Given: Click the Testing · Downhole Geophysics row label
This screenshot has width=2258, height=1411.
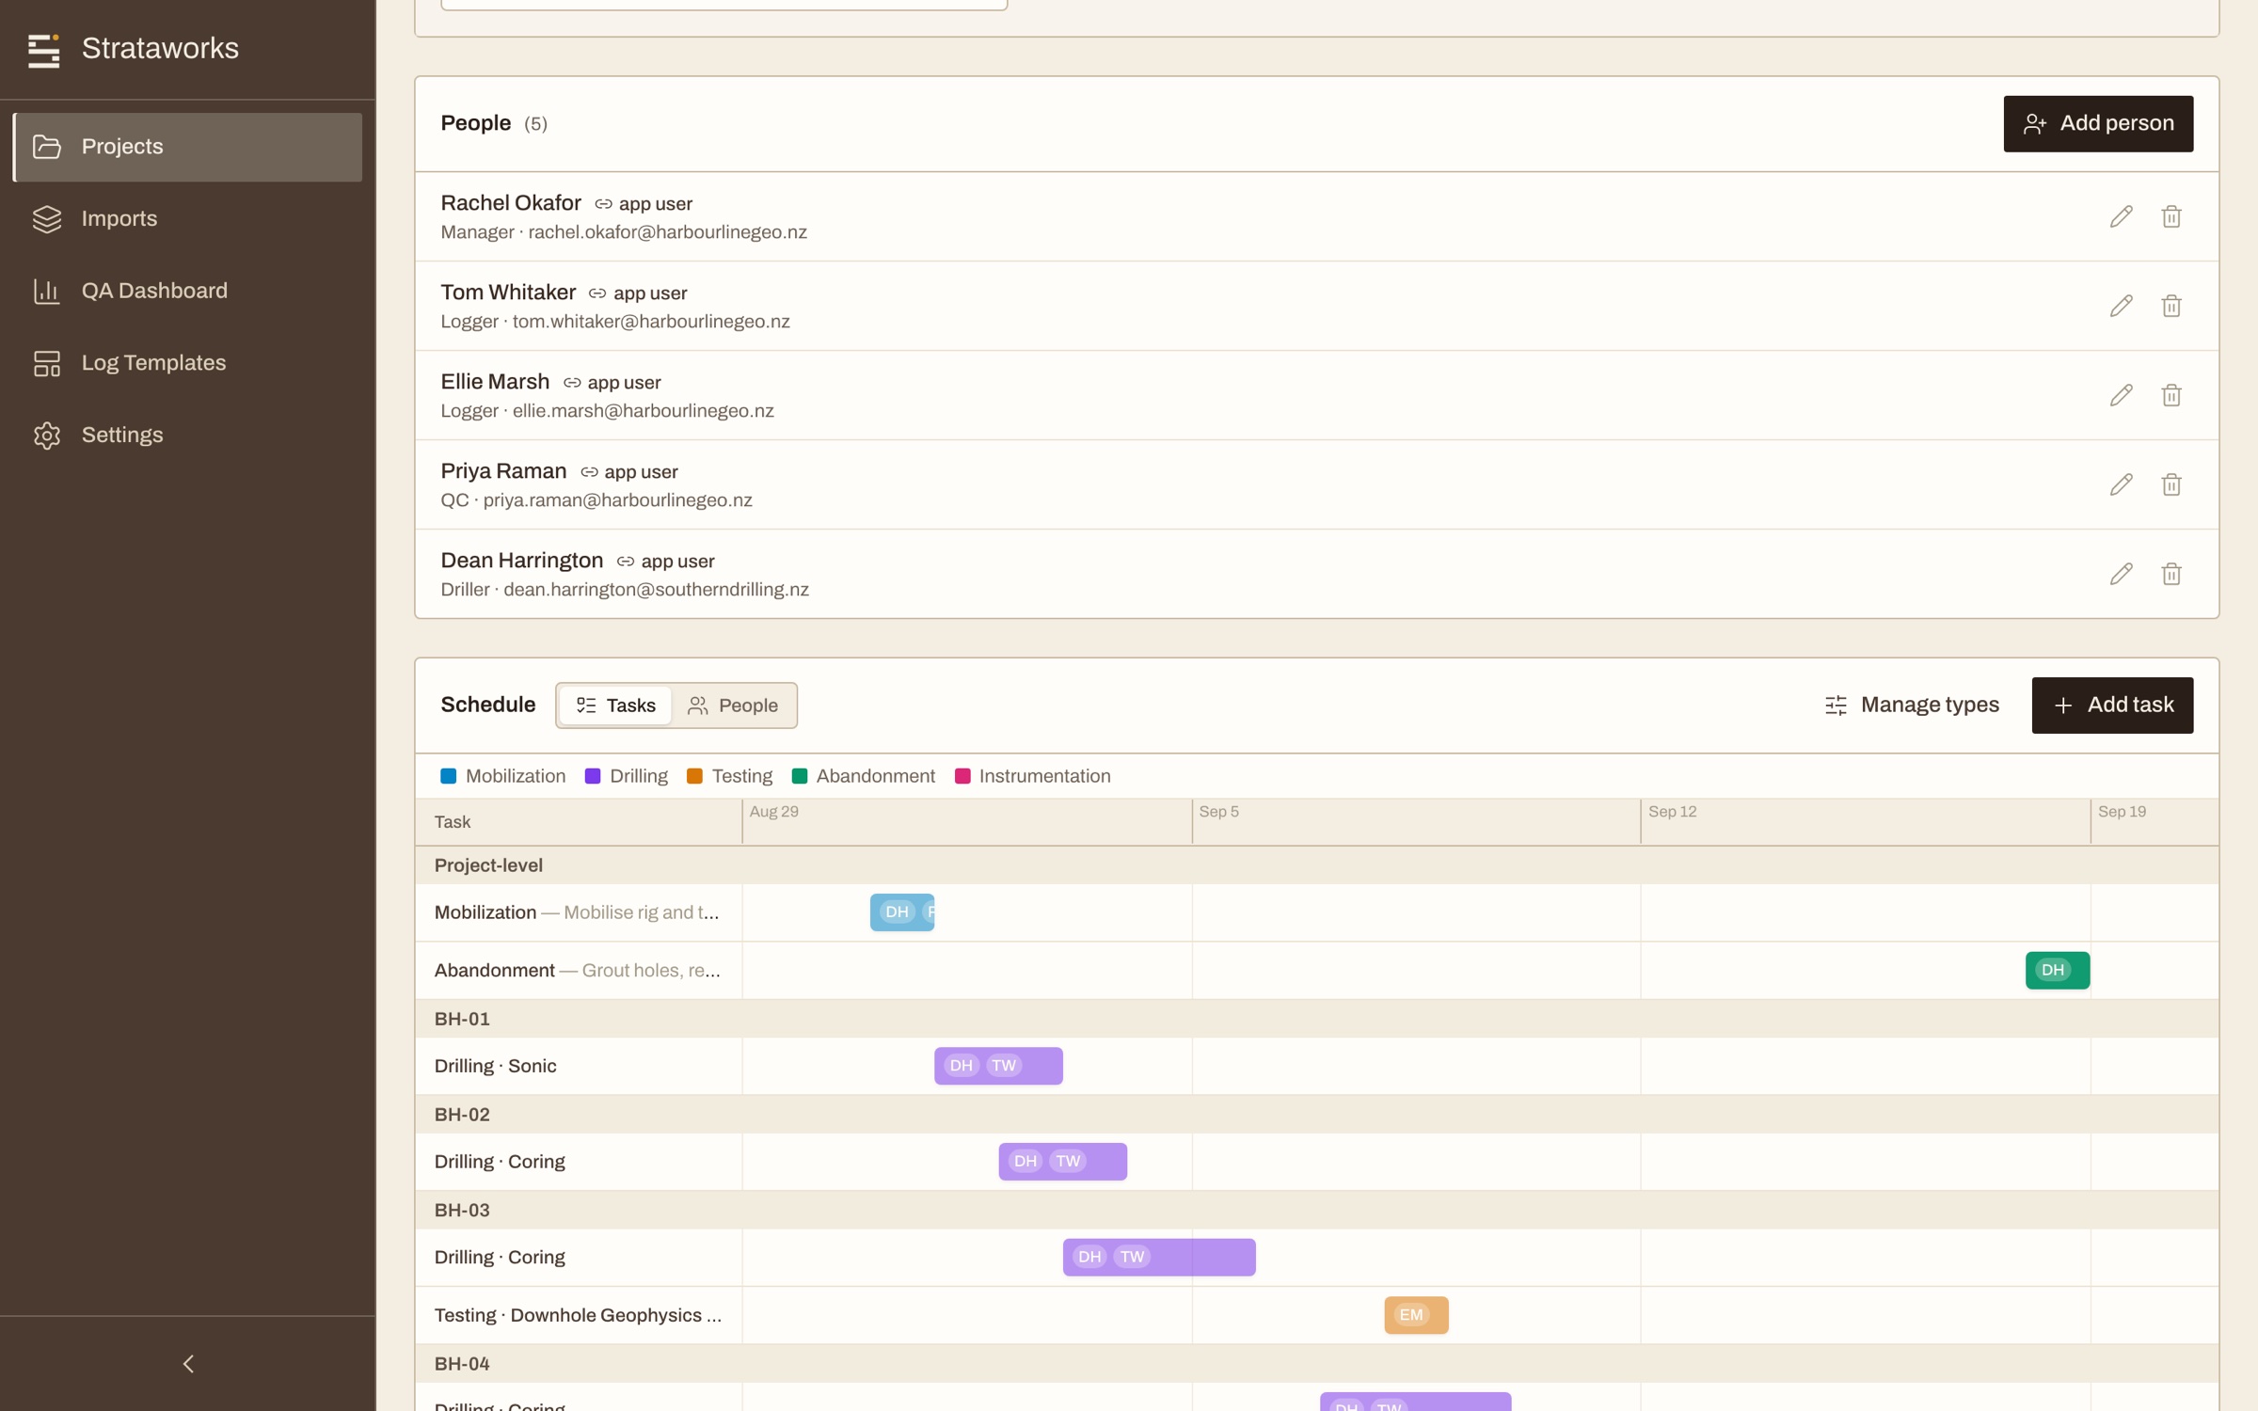Looking at the screenshot, I should 578,1315.
